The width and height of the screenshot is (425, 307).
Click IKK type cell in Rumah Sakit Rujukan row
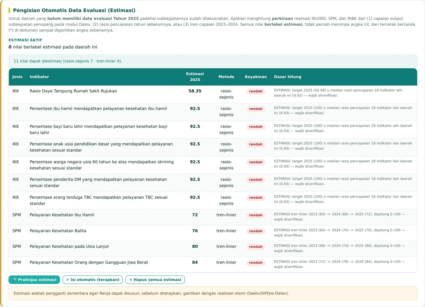16,91
